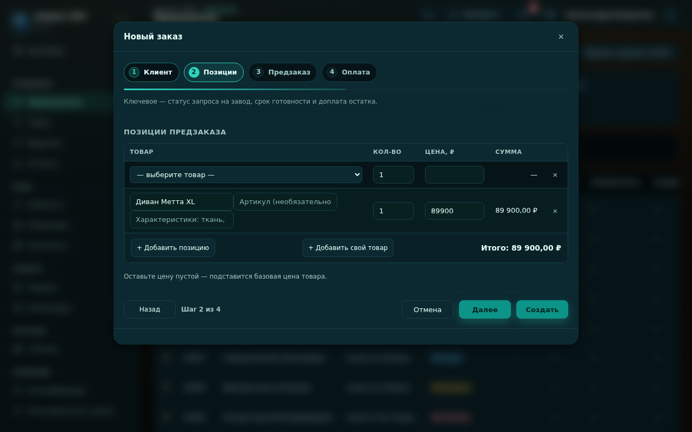
Task: Click the ТОВАР column header
Action: coord(142,152)
